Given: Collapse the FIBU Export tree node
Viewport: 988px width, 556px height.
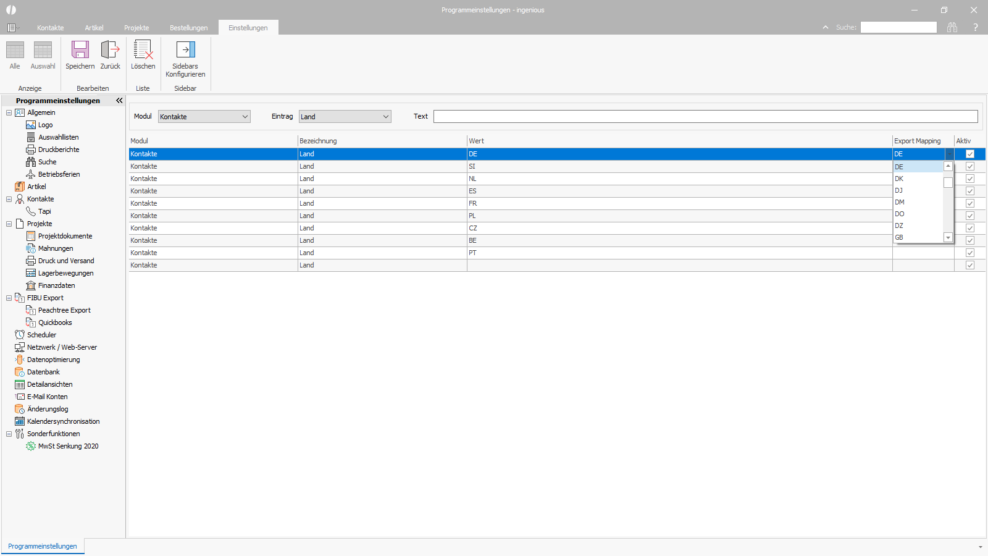Looking at the screenshot, I should click(9, 298).
